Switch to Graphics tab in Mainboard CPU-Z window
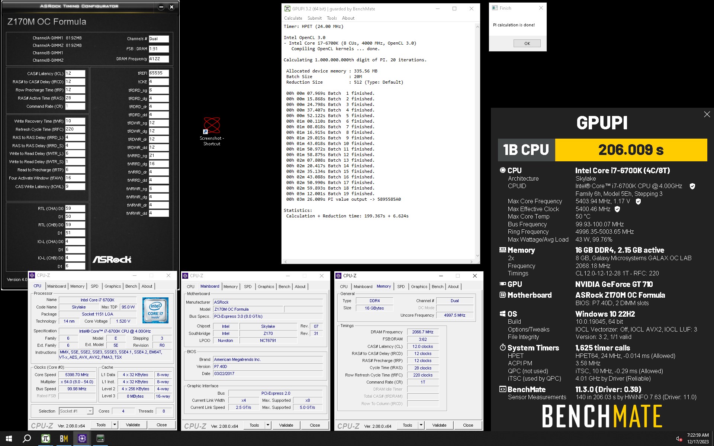Screen dimensions: 714x446 pyautogui.click(x=266, y=287)
